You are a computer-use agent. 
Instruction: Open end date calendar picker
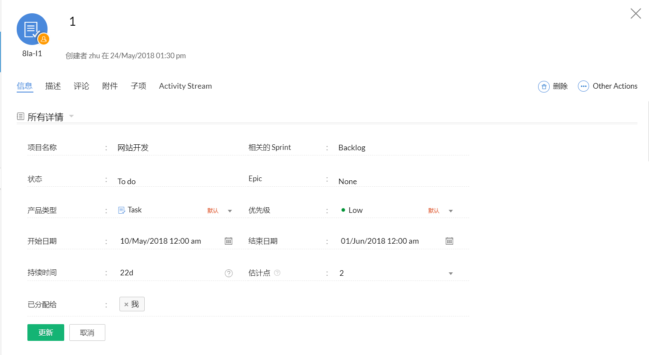pyautogui.click(x=449, y=241)
